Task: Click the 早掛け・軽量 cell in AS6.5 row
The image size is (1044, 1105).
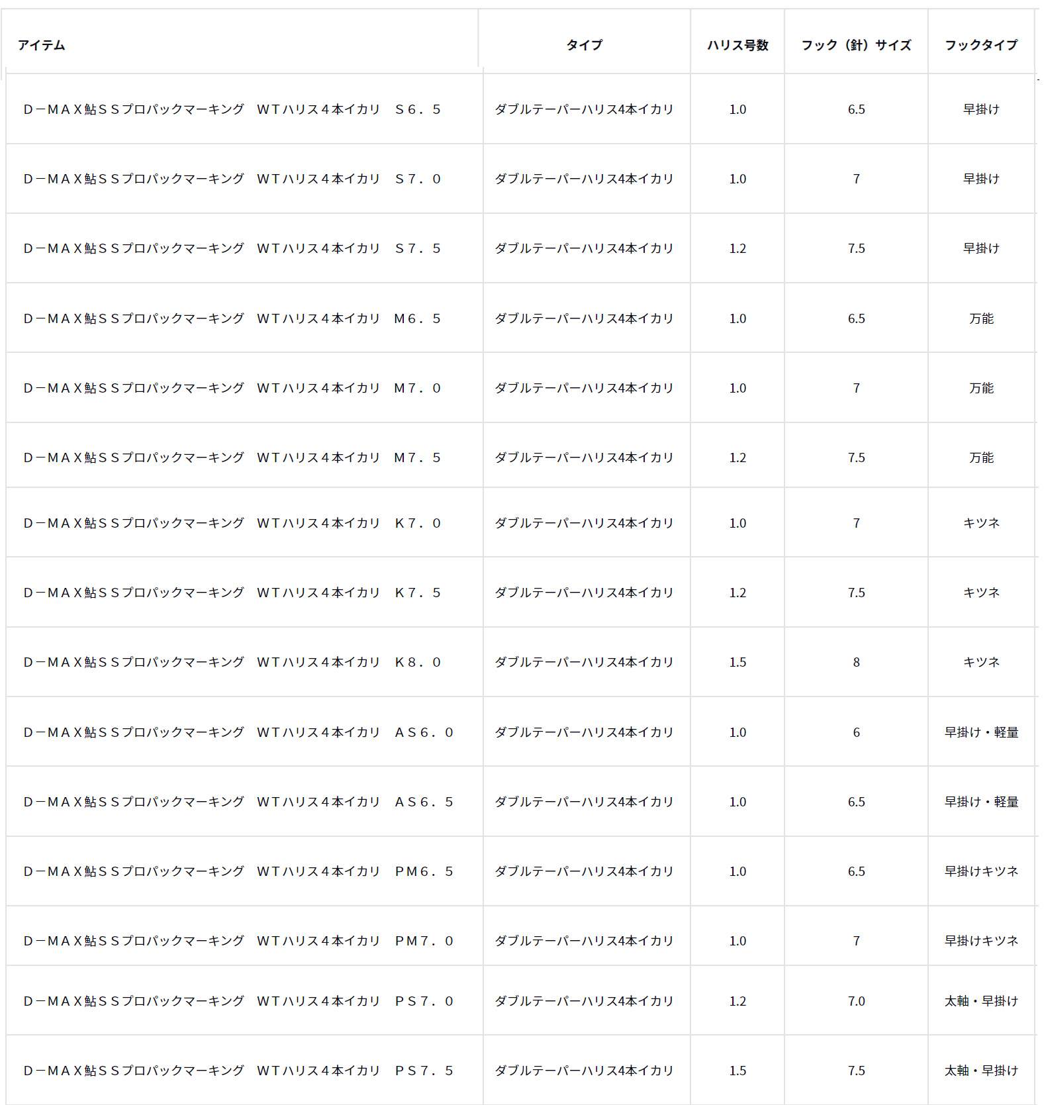Action: [981, 802]
